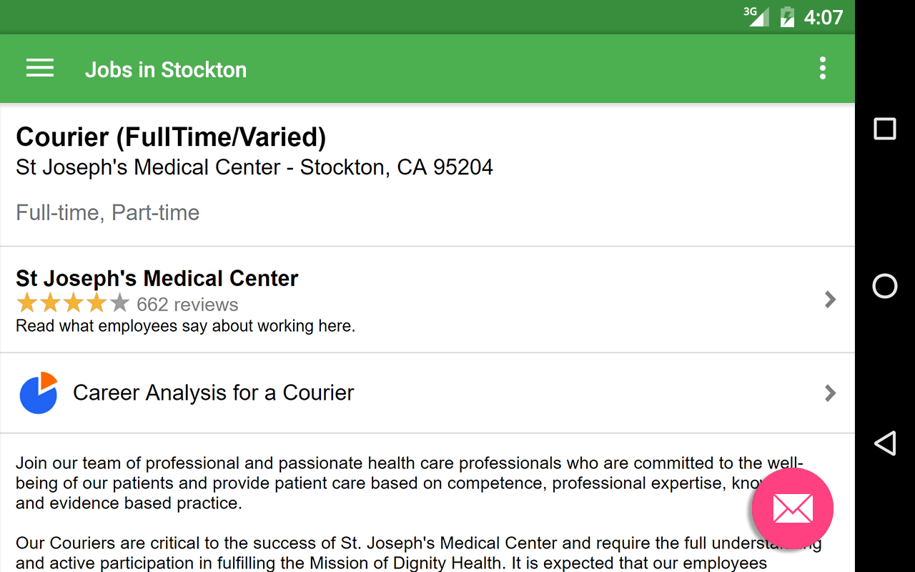Viewport: 915px width, 572px height.
Task: Tap the 3G signal strength indicator
Action: (756, 16)
